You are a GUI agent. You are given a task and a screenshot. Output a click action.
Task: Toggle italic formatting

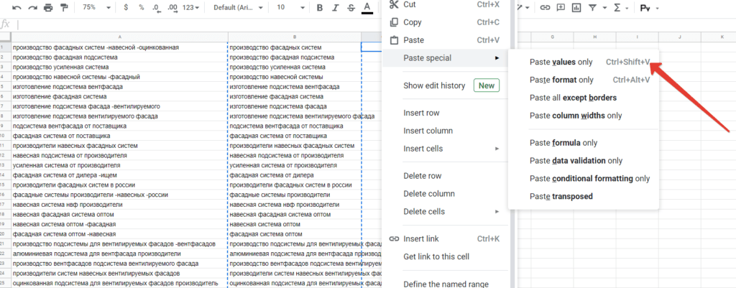click(x=334, y=7)
